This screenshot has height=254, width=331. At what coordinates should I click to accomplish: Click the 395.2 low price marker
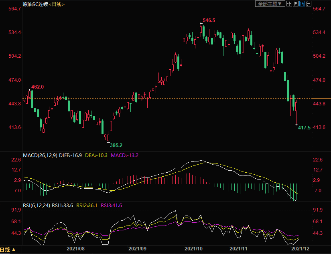click(116, 145)
